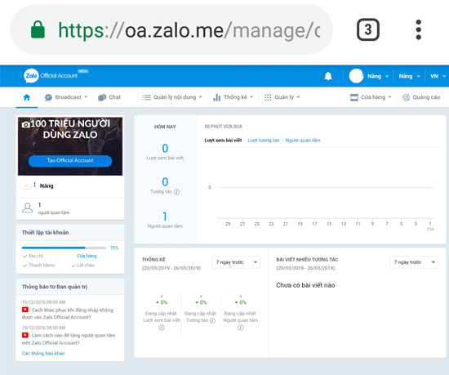Click the round profile avatar in header
This screenshot has width=449, height=375.
[356, 76]
